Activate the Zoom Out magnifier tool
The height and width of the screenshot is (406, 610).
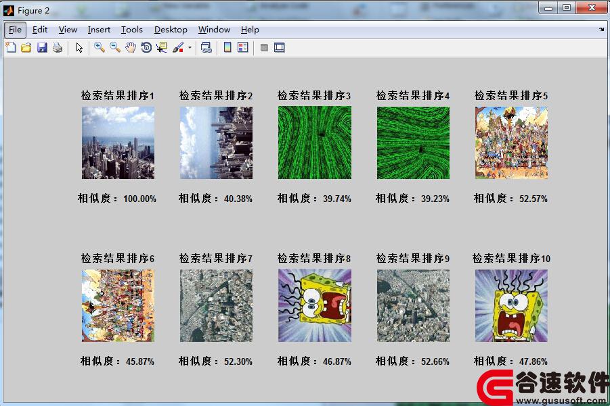(x=115, y=48)
